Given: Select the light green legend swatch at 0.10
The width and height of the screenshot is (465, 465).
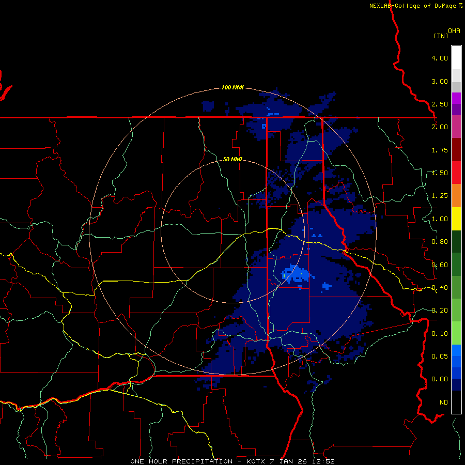Looking at the screenshot, I should 456,333.
